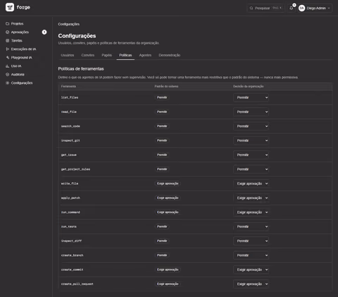Click the run_tests tool name
Viewport: 338px width, 297px height.
click(69, 226)
